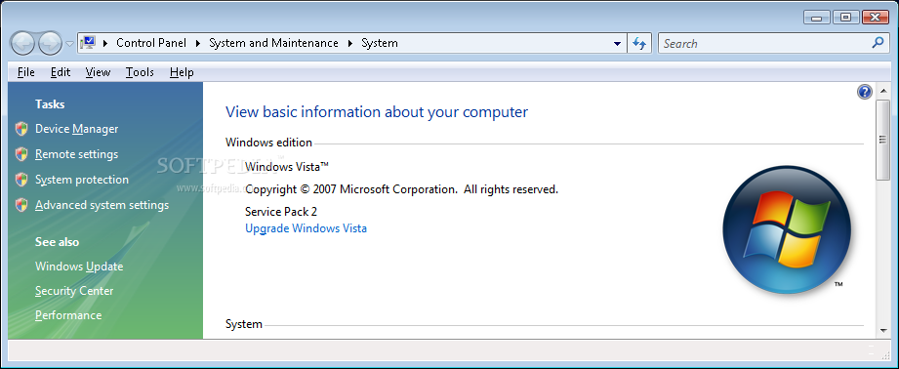This screenshot has height=369, width=899.
Task: Open the address bar history dropdown arrow
Action: (x=617, y=43)
